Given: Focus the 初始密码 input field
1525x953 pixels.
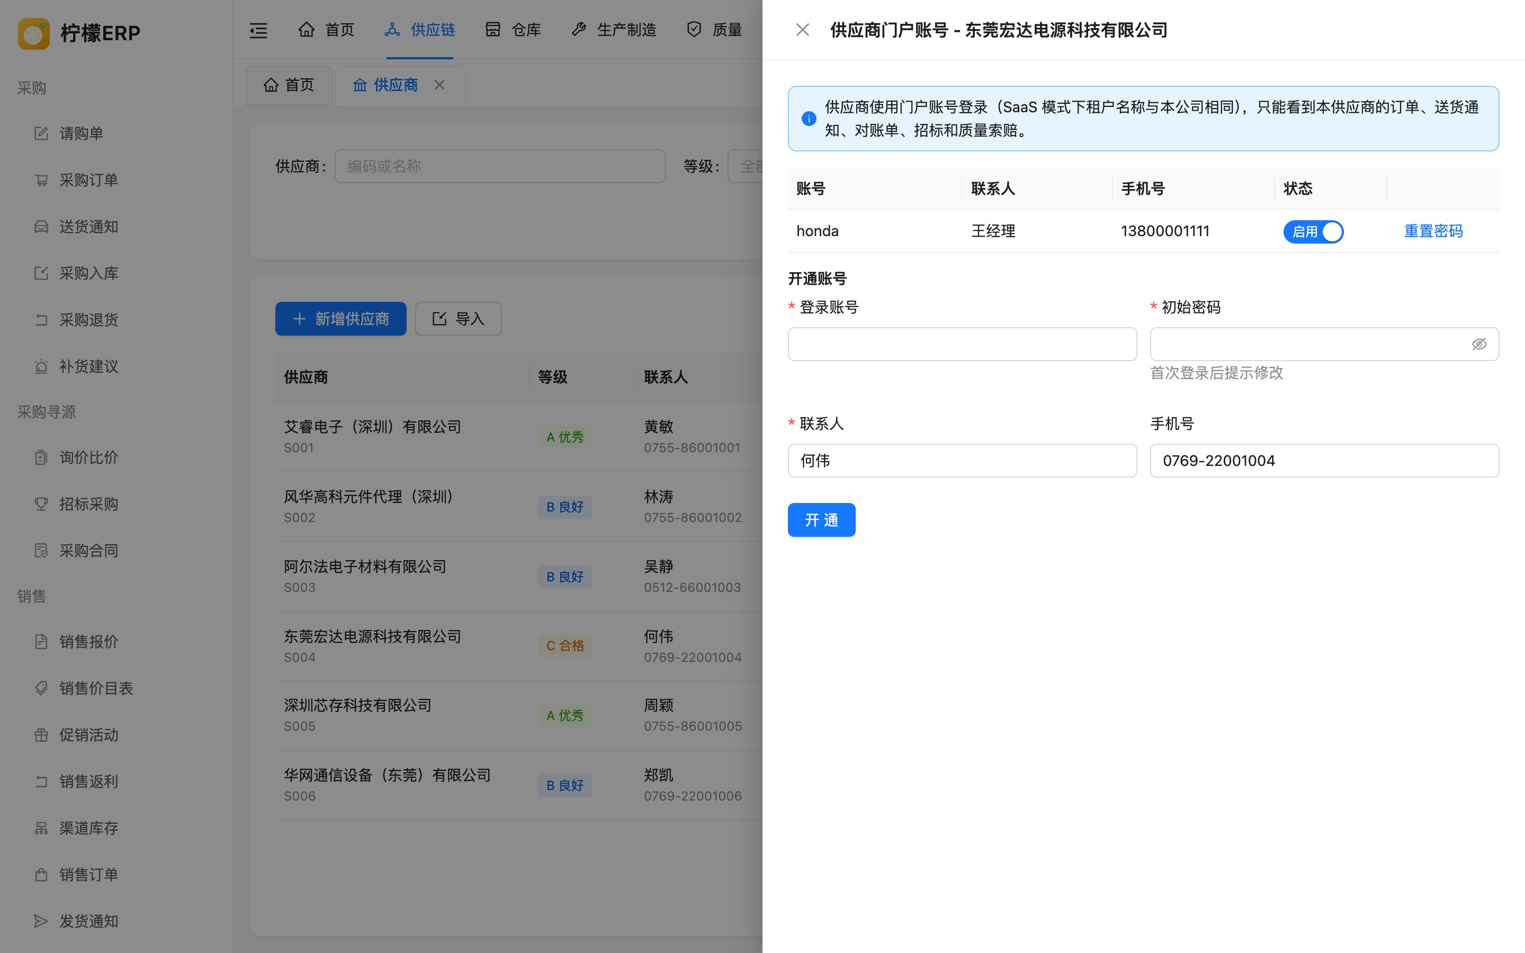Looking at the screenshot, I should tap(1324, 344).
